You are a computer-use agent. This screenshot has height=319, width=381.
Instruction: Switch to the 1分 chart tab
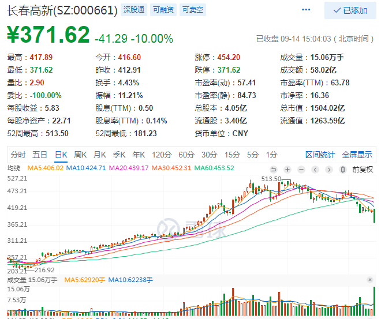coord(271,155)
